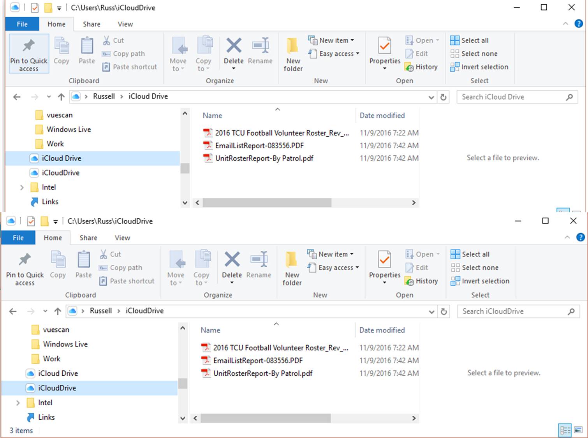Click the file list horizontal scrollbar in bottom window
Screen dimensions: 588x438
click(266, 418)
